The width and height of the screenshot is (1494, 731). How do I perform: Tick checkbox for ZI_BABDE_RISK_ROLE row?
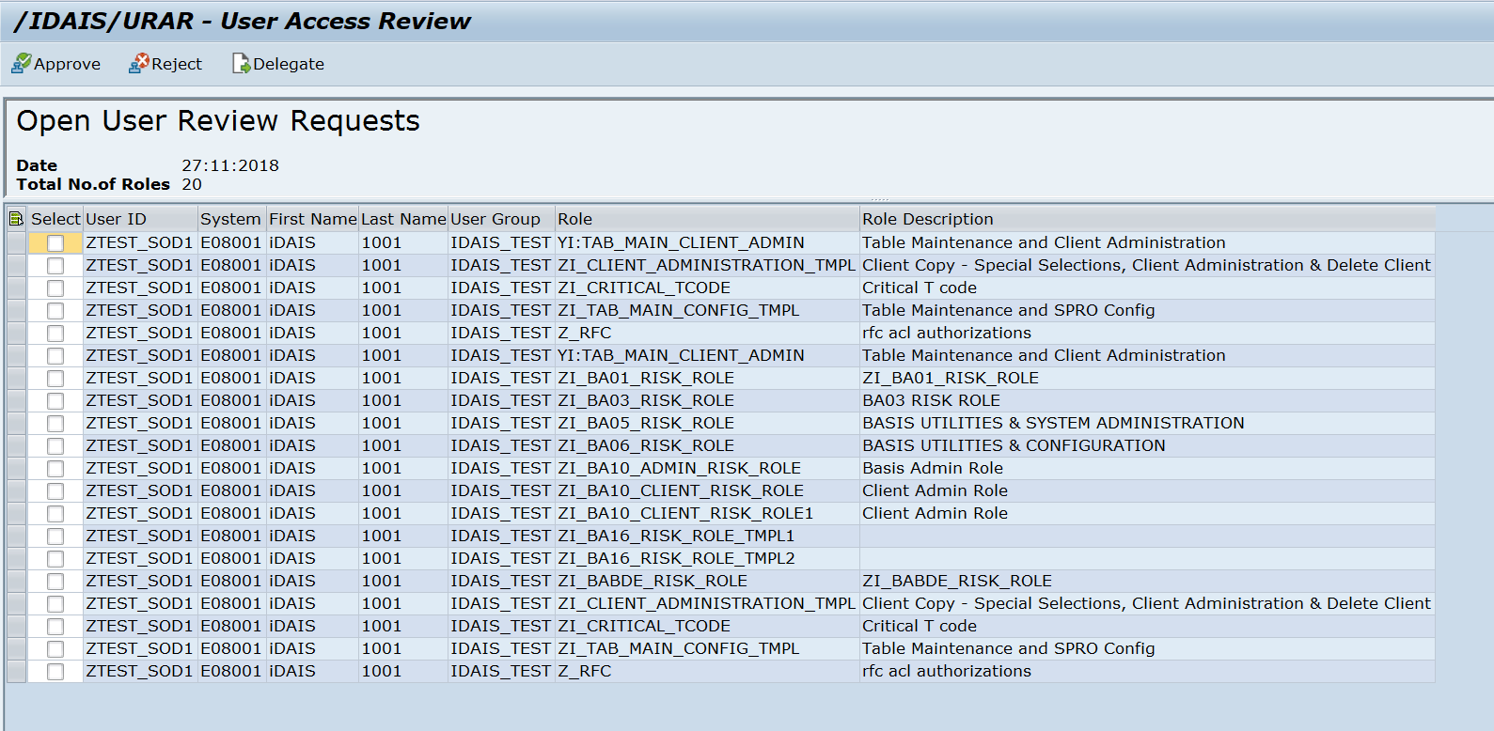point(55,582)
